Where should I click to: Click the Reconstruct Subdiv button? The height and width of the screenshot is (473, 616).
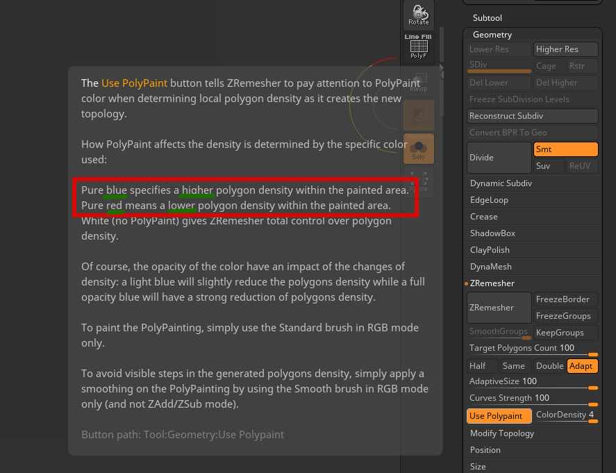click(532, 116)
